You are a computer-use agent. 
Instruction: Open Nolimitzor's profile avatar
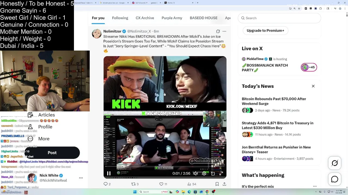click(x=97, y=34)
